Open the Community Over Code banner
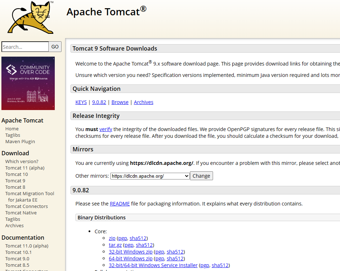The image size is (340, 271). (28, 83)
